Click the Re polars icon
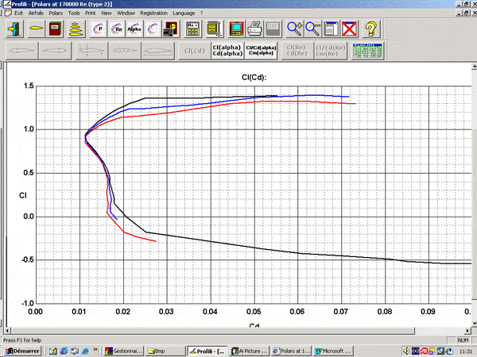The height and width of the screenshot is (357, 477). tap(118, 29)
